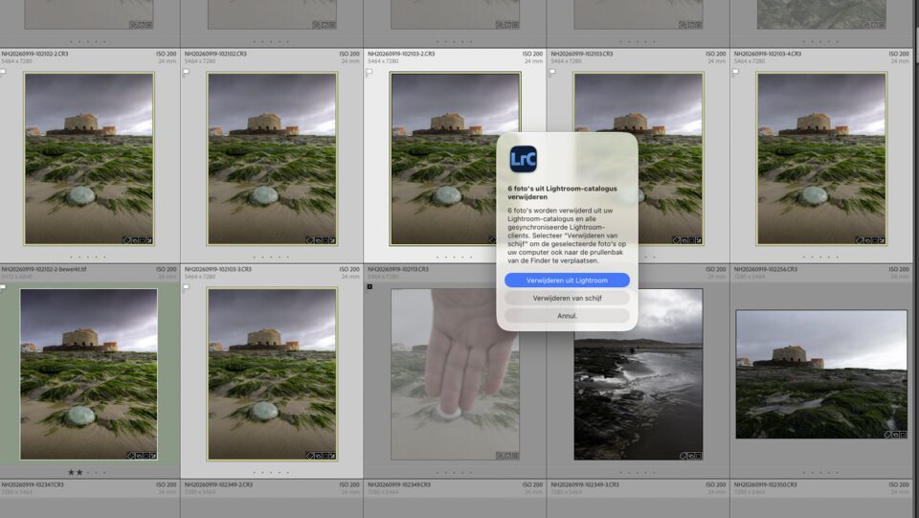Click keyword badge on 102102-2-bewerkt.tif
919x518 pixels.
130,456
